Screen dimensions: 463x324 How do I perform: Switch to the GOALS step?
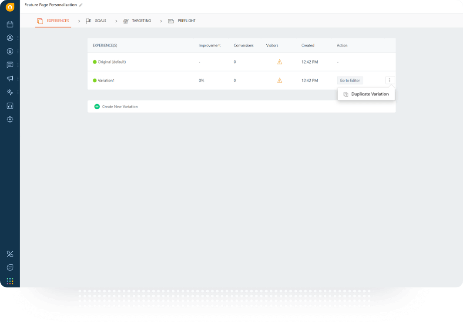click(x=100, y=20)
